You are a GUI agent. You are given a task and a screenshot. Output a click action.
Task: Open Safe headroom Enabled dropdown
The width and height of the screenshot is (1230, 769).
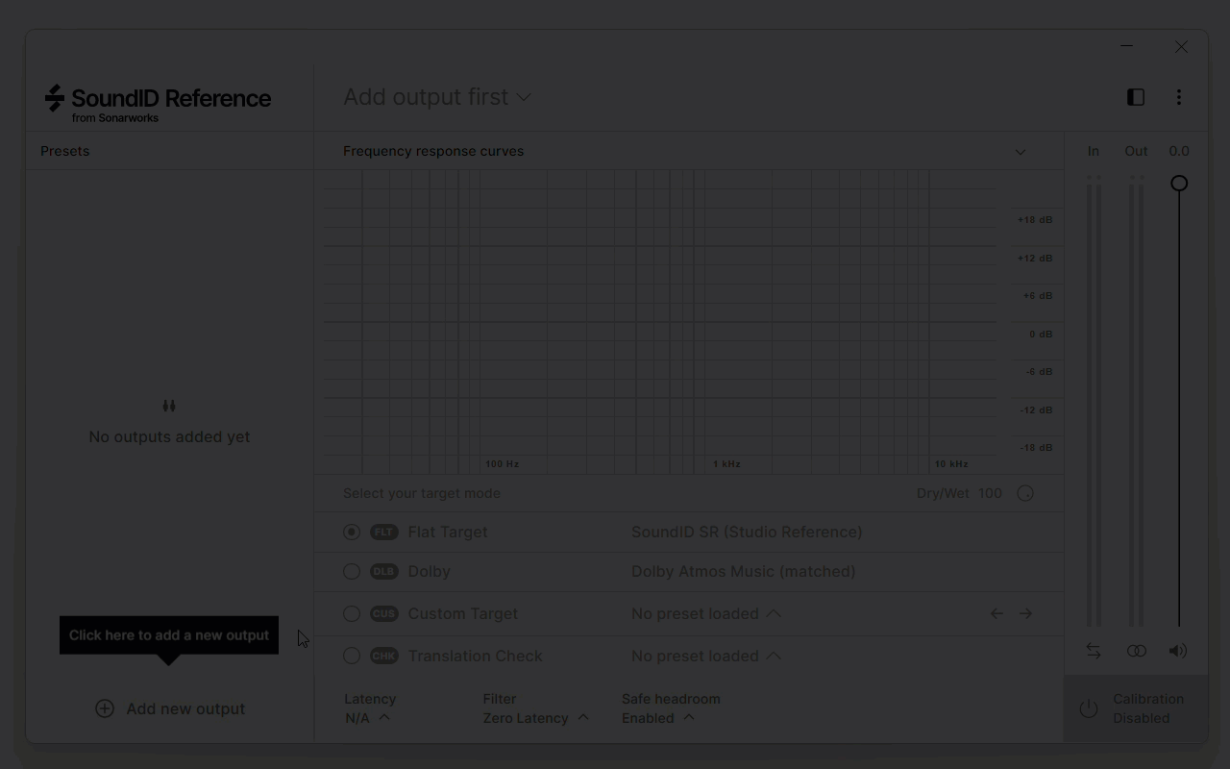coord(658,718)
